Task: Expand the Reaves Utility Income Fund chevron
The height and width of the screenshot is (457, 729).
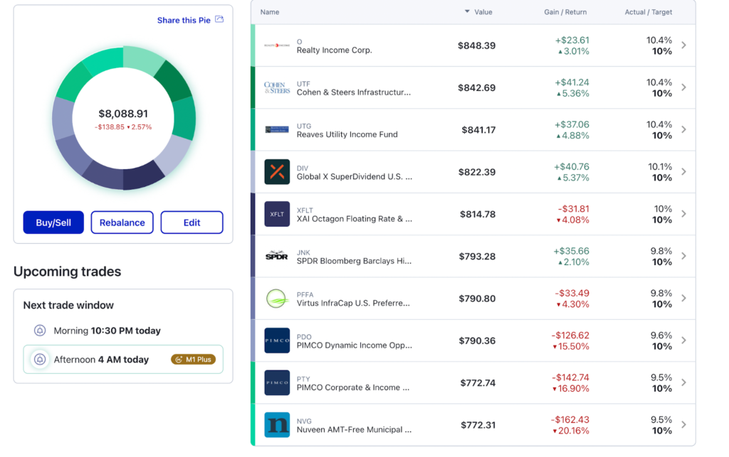Action: pos(683,129)
